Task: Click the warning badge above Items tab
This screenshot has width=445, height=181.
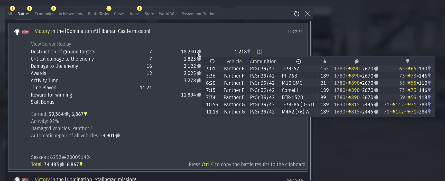Action: 140,8
